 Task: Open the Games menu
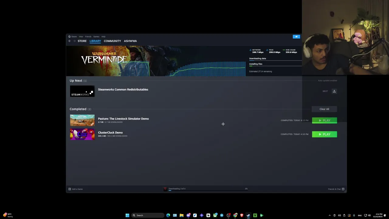96,36
